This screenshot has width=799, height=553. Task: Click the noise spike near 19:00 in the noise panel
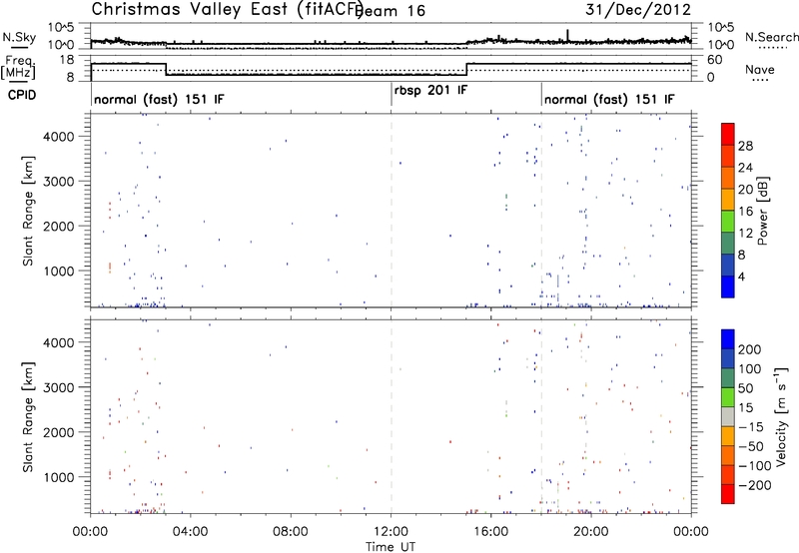coord(567,35)
